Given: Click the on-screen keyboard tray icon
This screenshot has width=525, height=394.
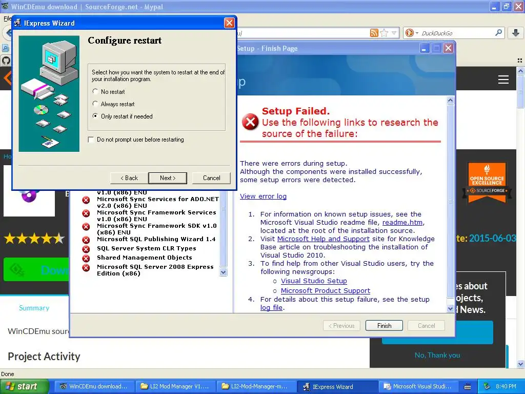Looking at the screenshot, I should point(468,387).
